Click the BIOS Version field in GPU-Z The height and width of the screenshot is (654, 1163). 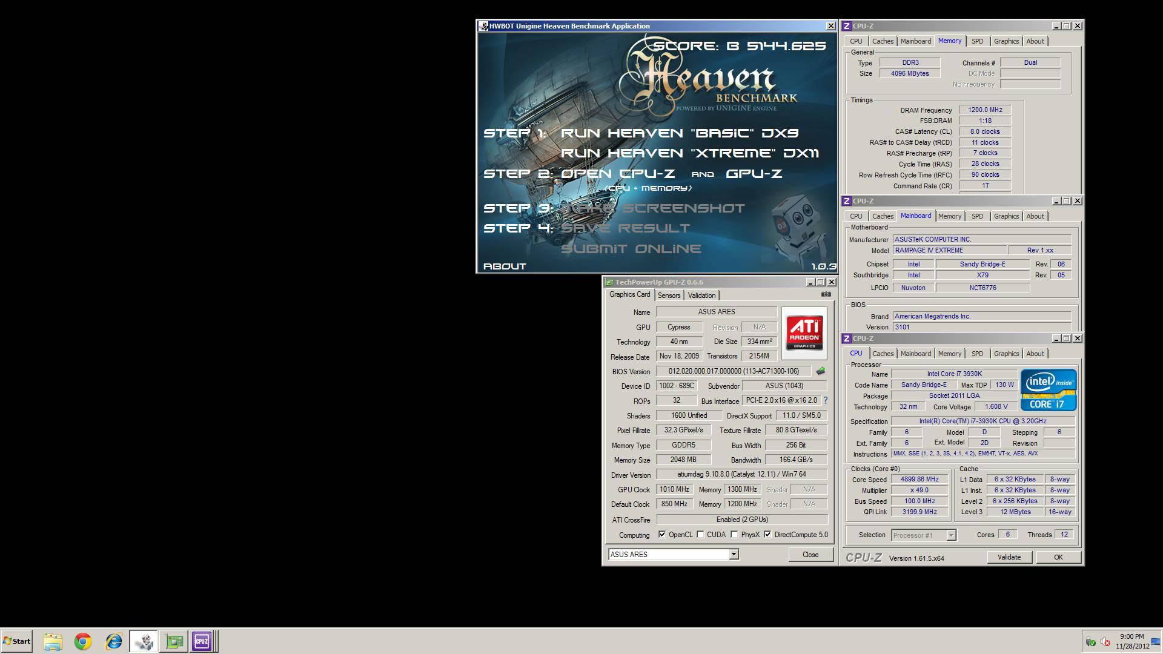point(734,371)
